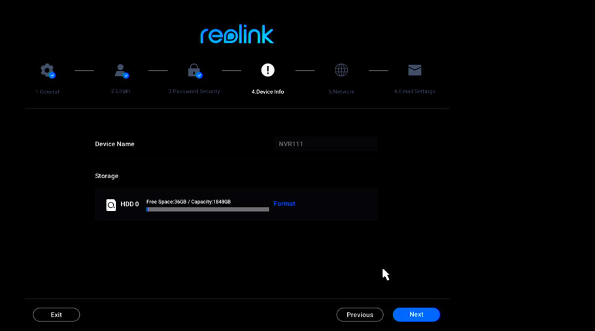
Task: Open the 3.Password Security step label
Action: (x=194, y=91)
